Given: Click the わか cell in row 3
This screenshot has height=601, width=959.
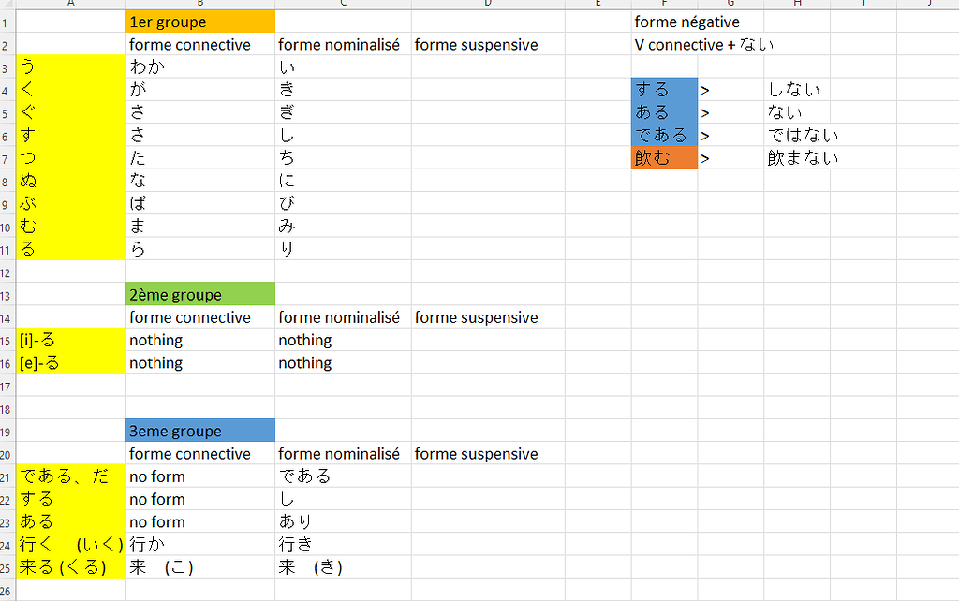Looking at the screenshot, I should coord(200,66).
